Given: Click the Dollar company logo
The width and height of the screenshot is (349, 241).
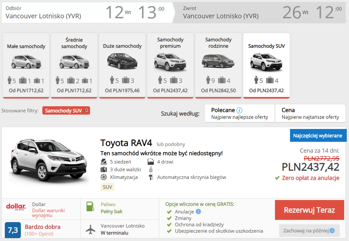Looking at the screenshot, I should click(16, 207).
